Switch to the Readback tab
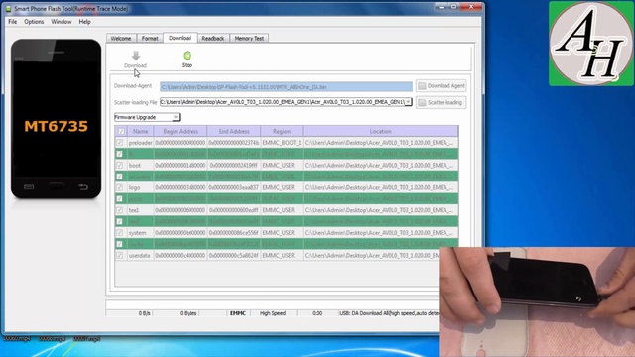Screen dimensions: 635x357 coord(213,38)
